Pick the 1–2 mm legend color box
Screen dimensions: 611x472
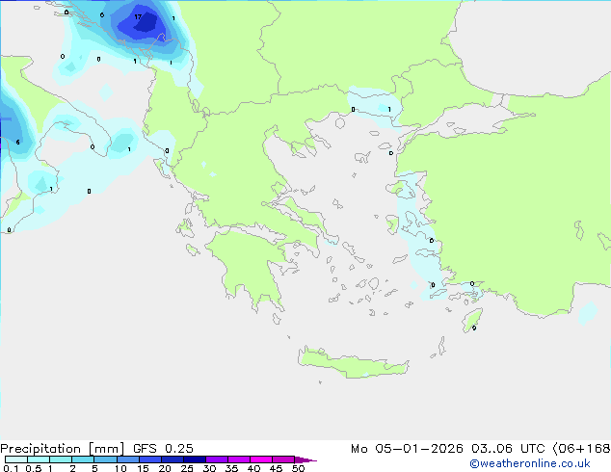click(61, 459)
